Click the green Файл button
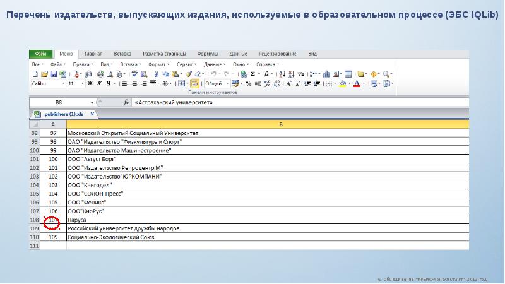The width and height of the screenshot is (505, 284). pos(40,54)
